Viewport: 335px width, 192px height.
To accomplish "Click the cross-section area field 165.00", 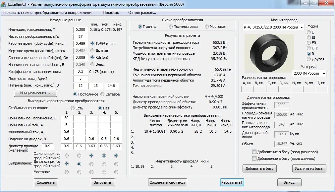I will [x=281, y=115].
